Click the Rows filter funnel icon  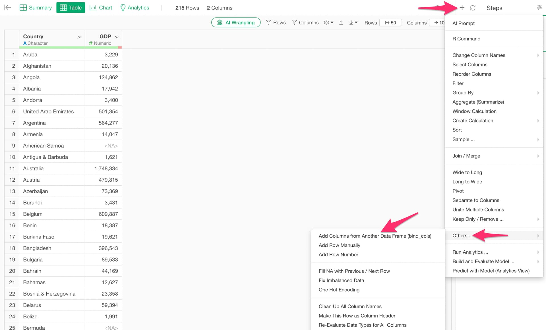268,22
